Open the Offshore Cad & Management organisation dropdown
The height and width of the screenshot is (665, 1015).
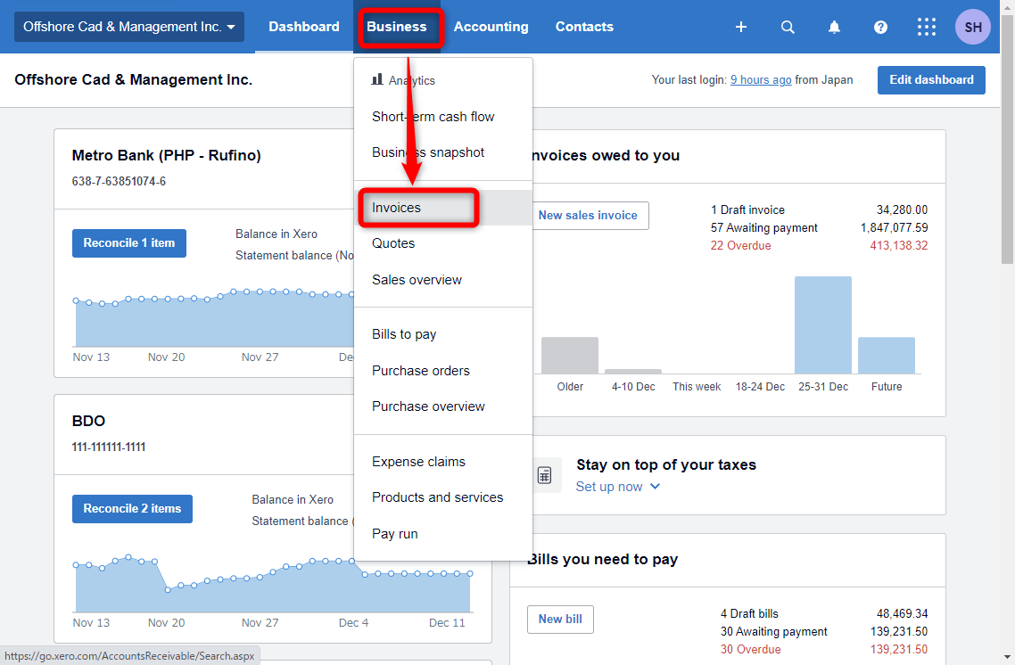[x=128, y=27]
